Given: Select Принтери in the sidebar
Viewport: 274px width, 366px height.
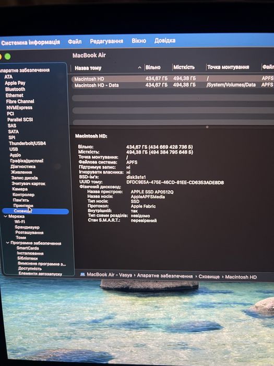Looking at the screenshot, I should [23, 205].
